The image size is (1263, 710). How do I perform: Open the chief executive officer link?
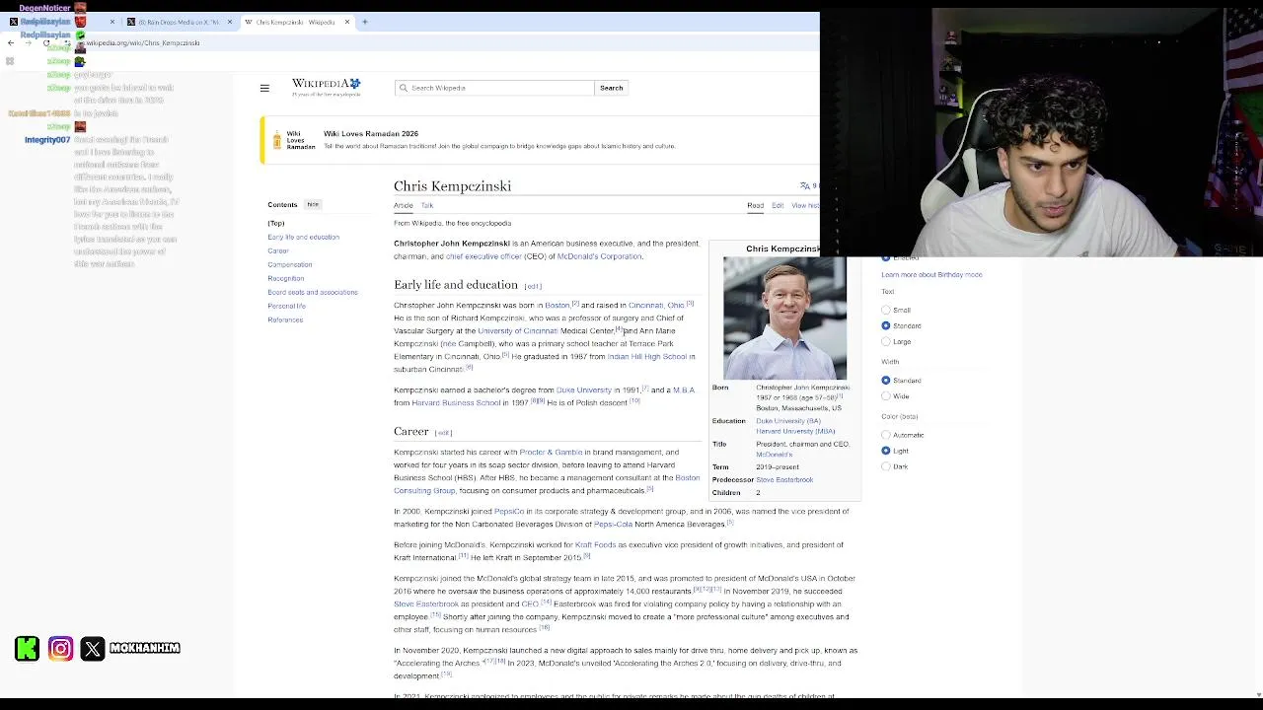coord(483,256)
